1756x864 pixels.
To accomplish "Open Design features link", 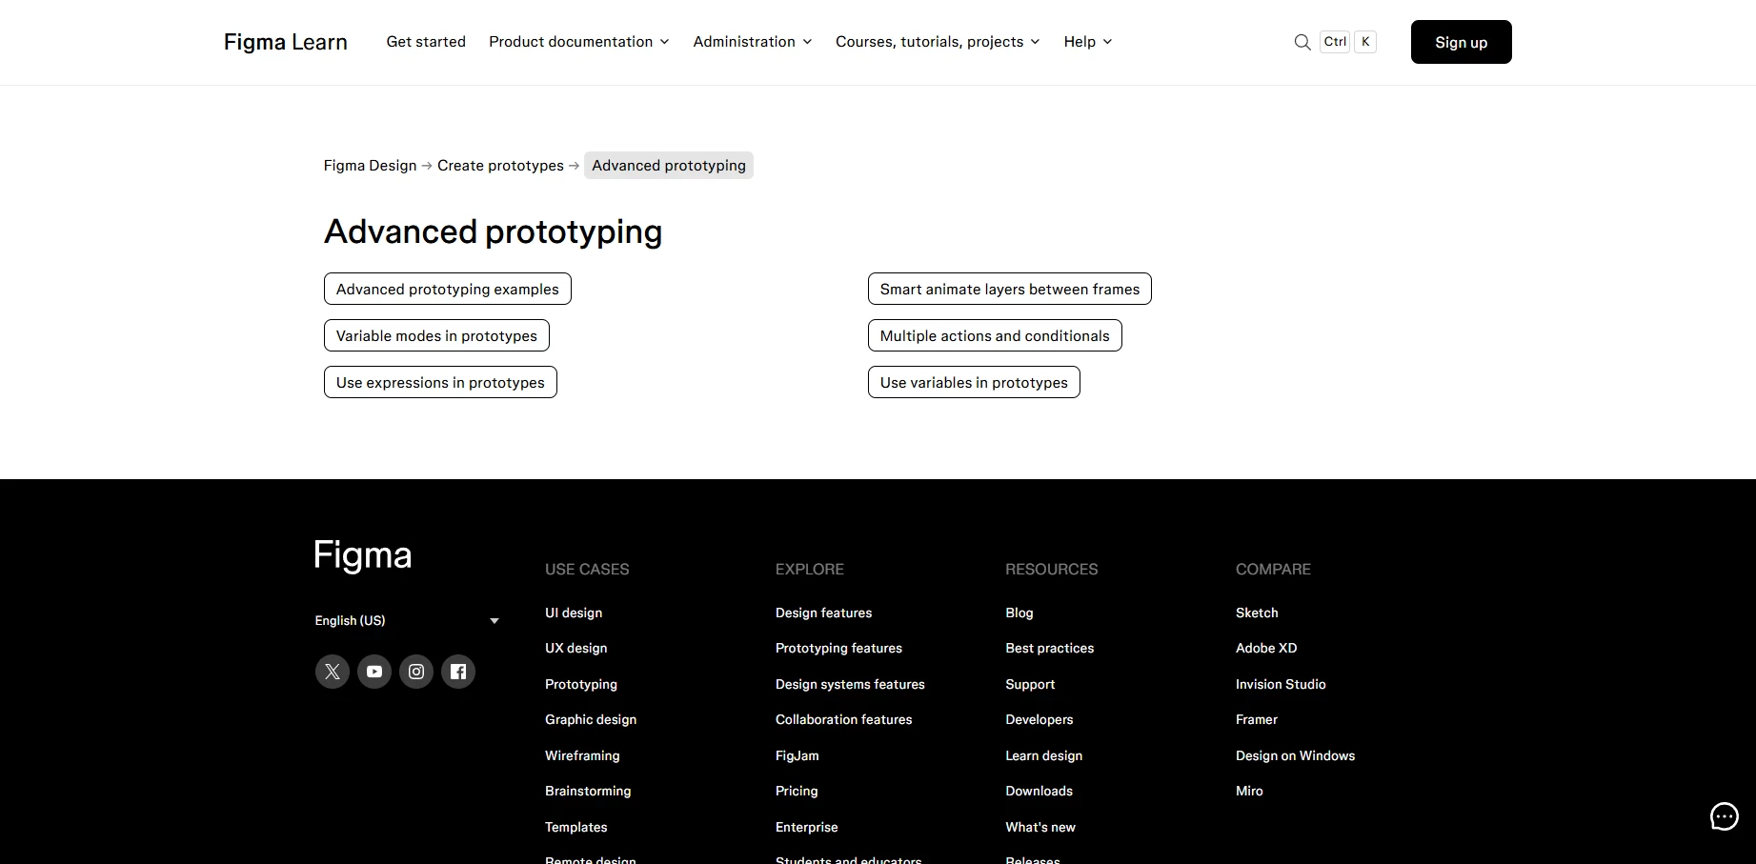I will tap(823, 613).
